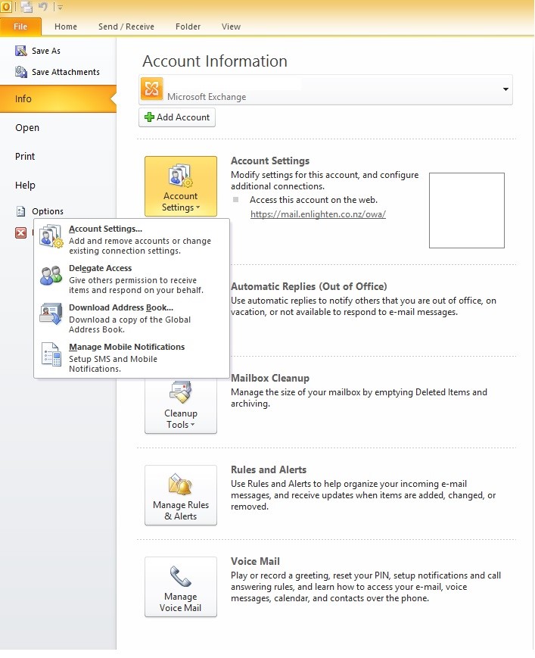Click the Rules and Alerts heading

click(x=269, y=469)
